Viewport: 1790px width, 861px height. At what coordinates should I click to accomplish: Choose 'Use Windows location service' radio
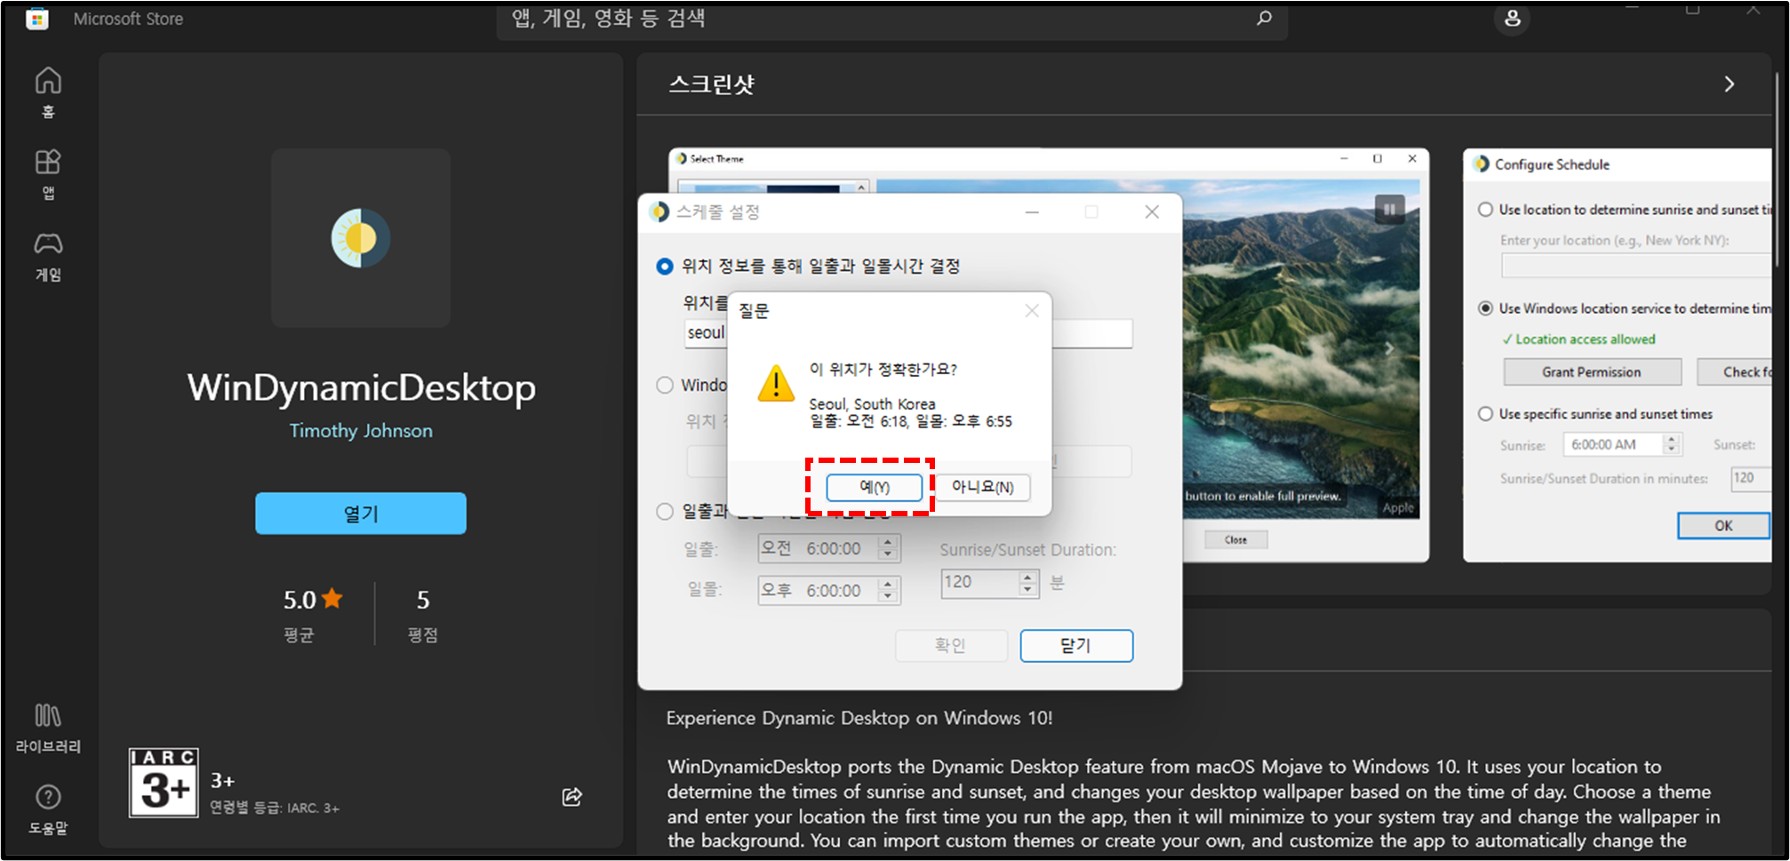[x=1485, y=308]
